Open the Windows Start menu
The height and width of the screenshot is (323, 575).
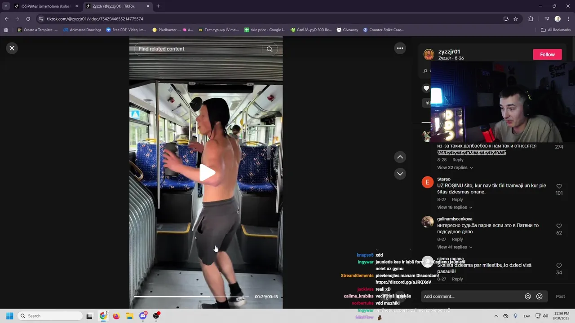[x=9, y=316]
